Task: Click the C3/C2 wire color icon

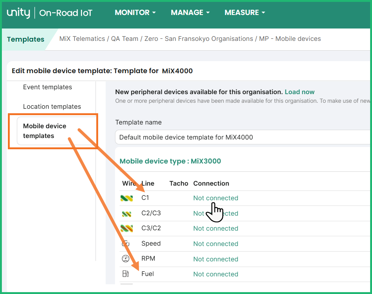Action: (126, 228)
